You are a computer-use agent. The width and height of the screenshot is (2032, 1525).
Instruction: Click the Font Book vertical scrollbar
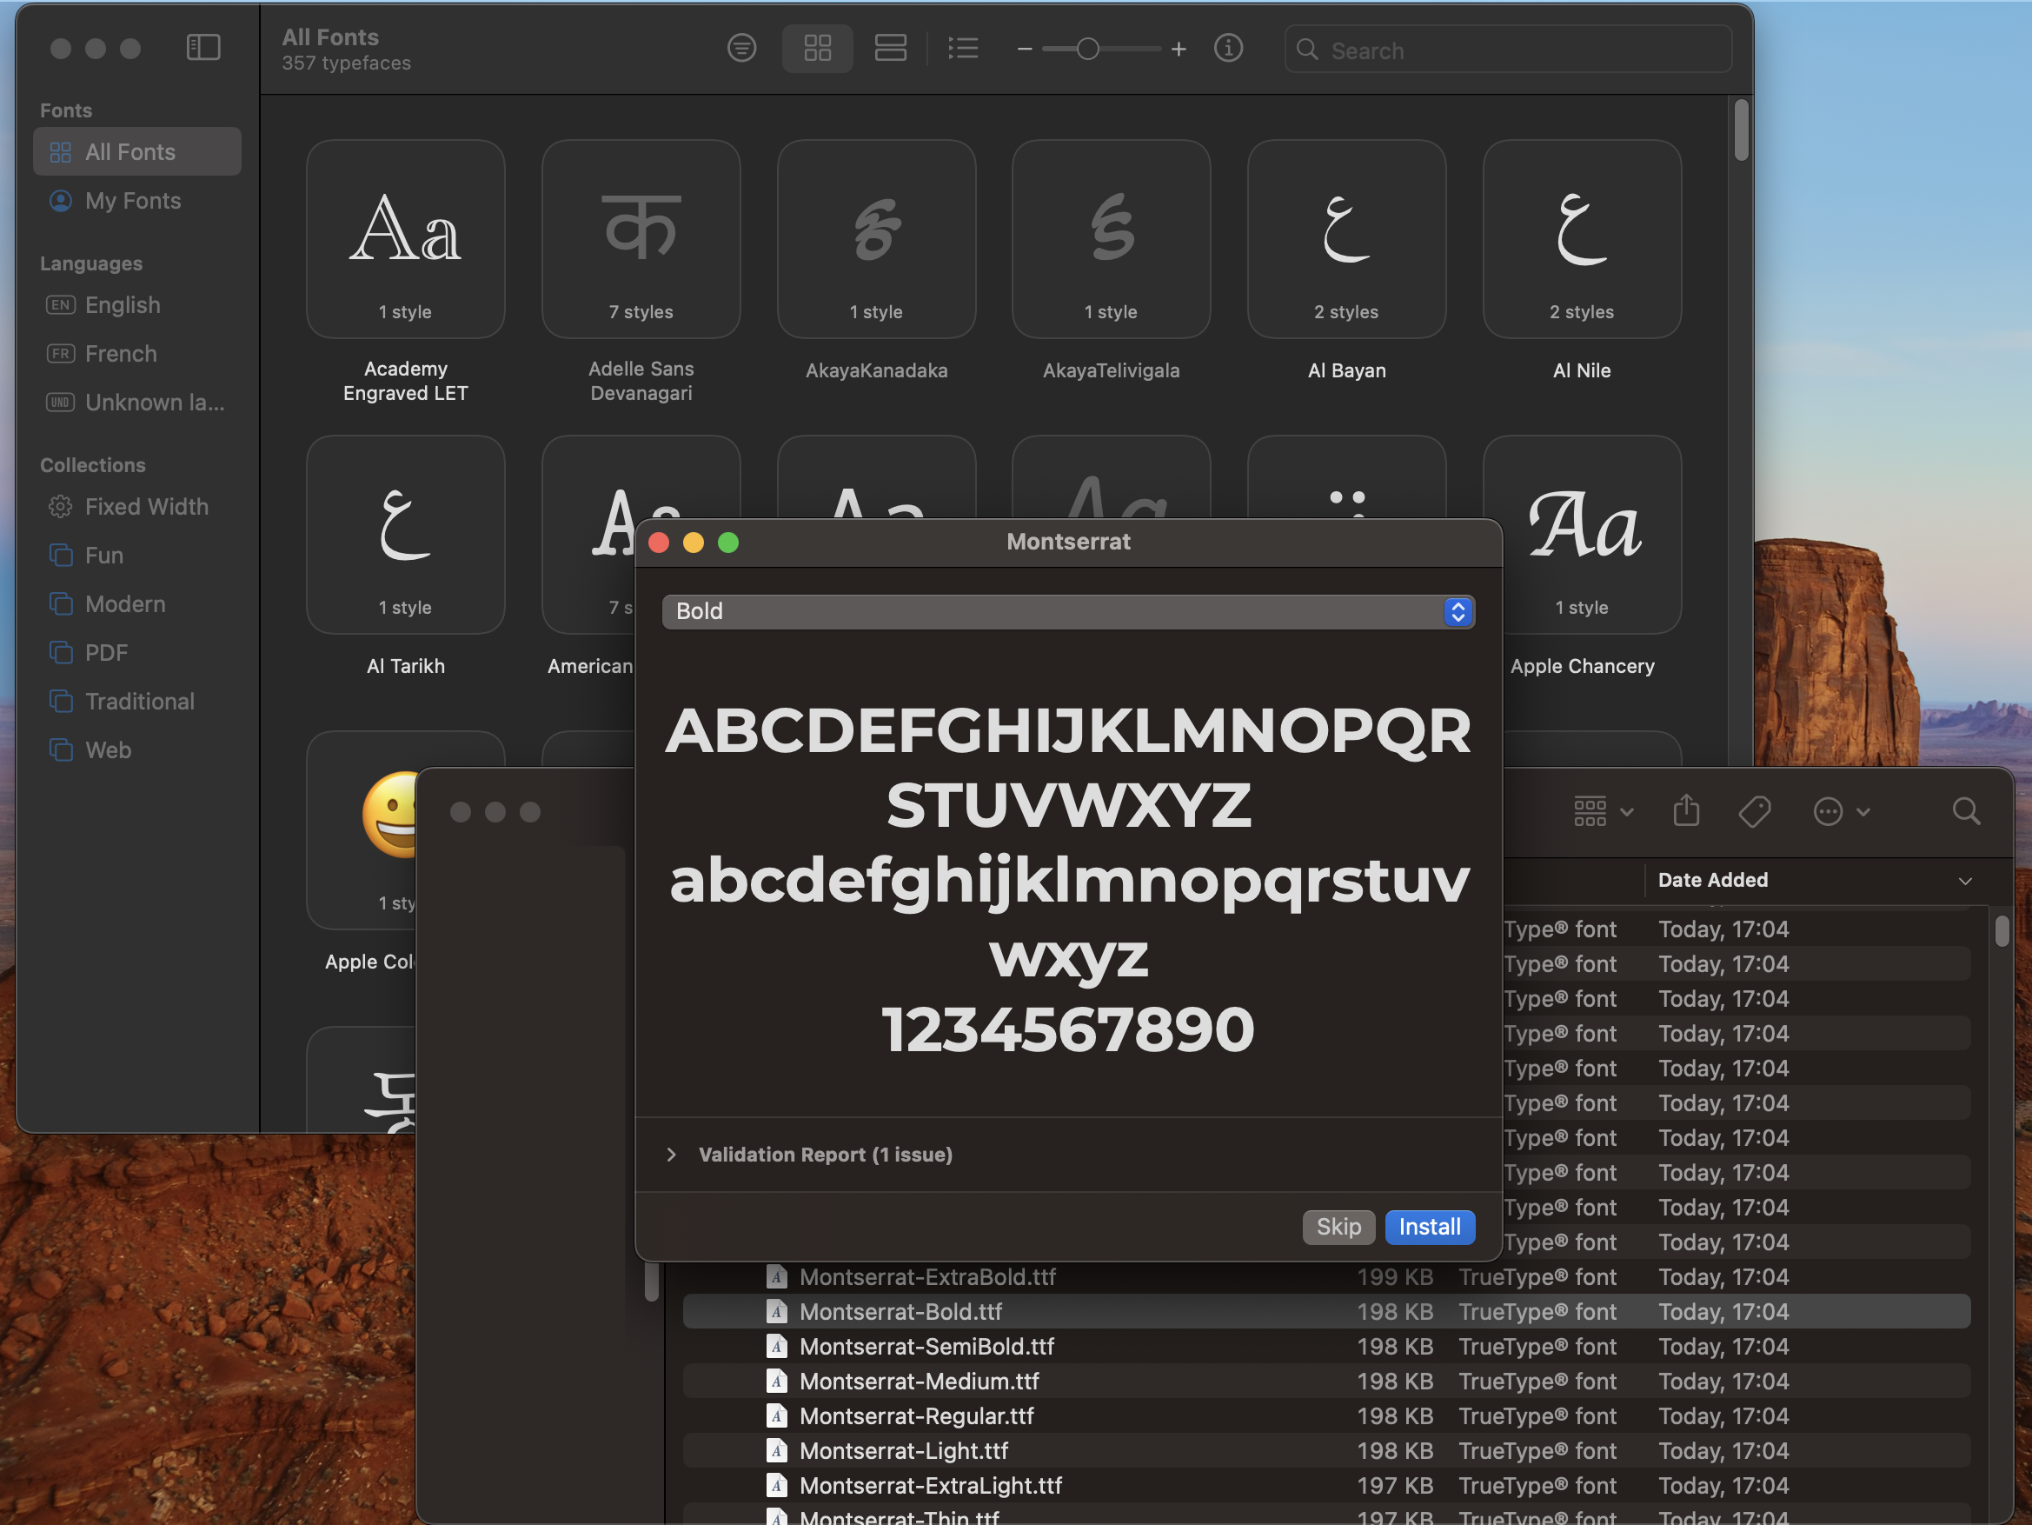click(1741, 130)
